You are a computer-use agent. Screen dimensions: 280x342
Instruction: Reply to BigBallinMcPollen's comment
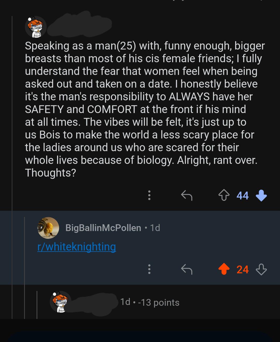[186, 269]
